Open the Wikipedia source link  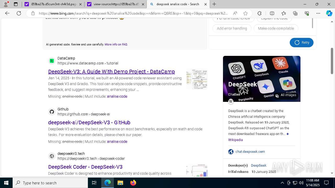click(x=235, y=140)
